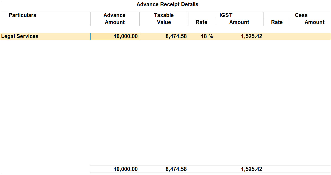Click the Legal Services row label
331x175 pixels.
click(x=20, y=36)
